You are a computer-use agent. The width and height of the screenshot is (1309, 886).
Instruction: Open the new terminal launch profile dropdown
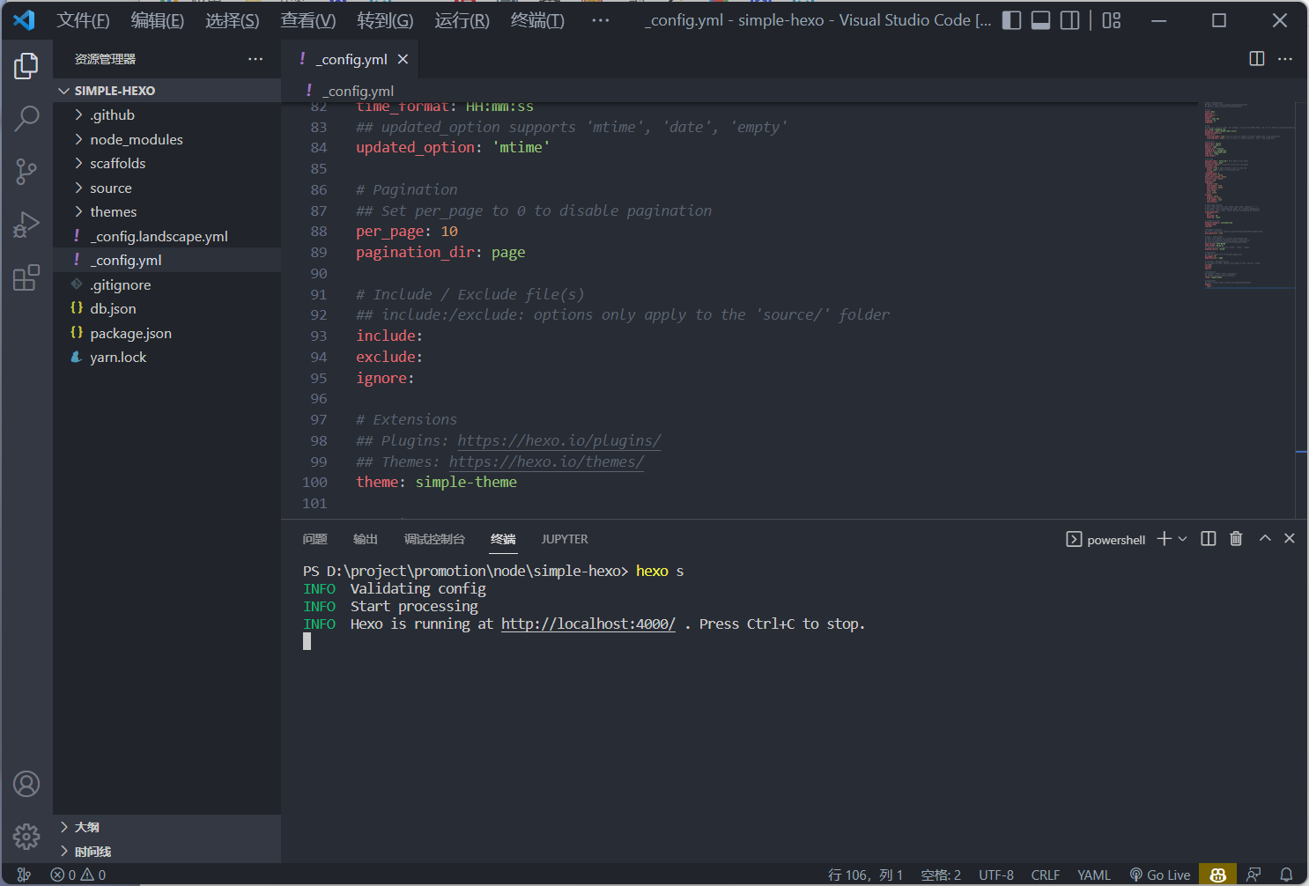tap(1183, 539)
